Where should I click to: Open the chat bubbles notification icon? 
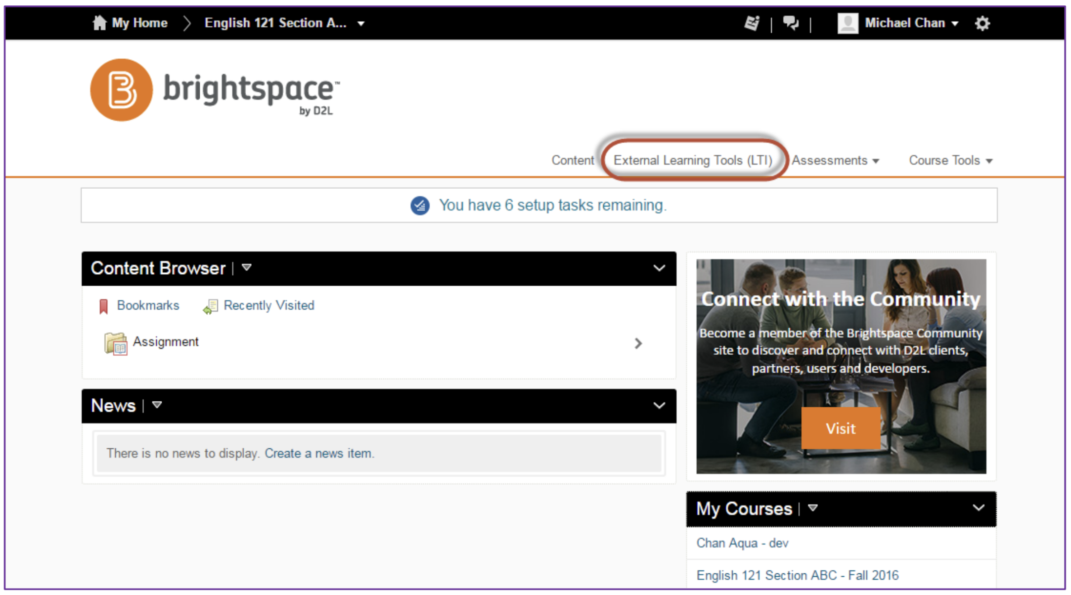pyautogui.click(x=791, y=23)
